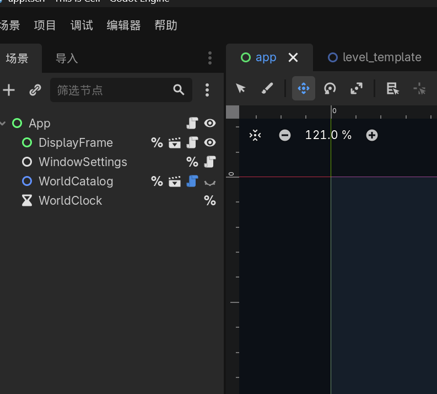
Task: Select the WorldCatalog node
Action: pos(76,181)
